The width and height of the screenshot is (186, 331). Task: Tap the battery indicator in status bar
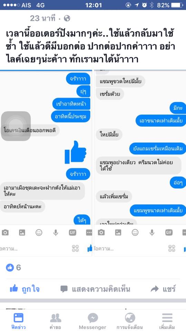point(177,5)
